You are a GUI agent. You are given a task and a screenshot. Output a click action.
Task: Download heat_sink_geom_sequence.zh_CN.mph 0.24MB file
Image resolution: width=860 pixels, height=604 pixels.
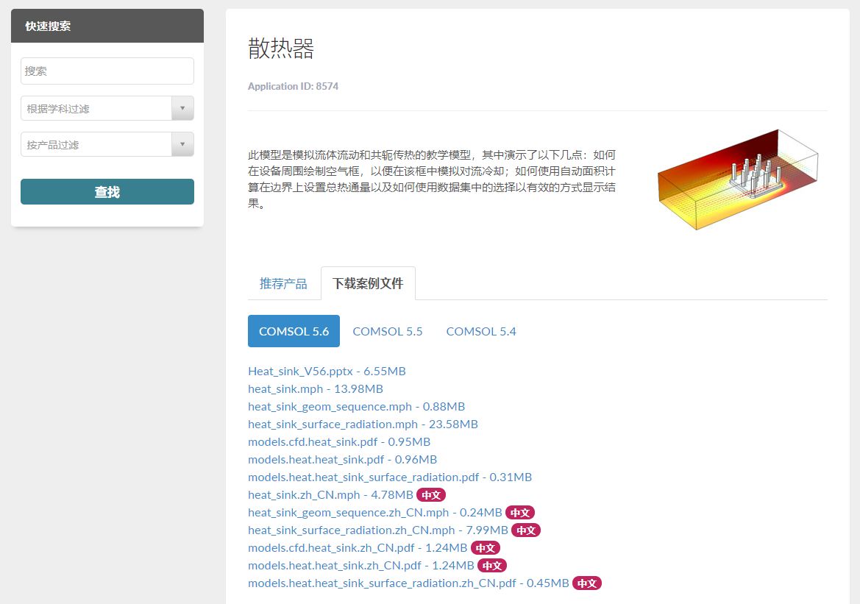click(374, 512)
